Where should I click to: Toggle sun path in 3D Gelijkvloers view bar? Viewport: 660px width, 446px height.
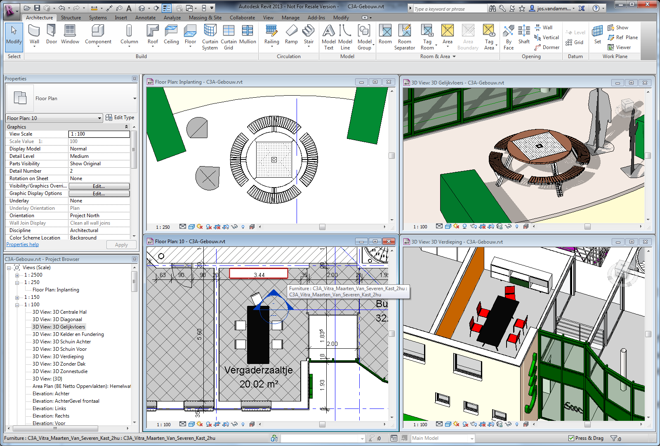point(456,226)
